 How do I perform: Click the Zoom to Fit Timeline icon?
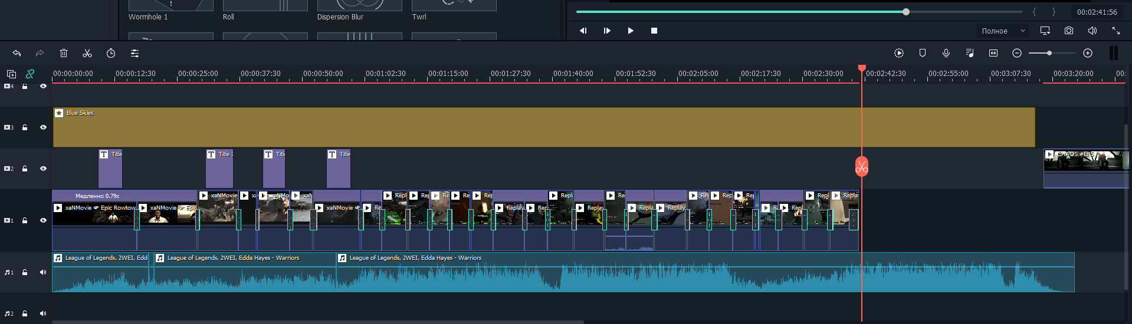(993, 54)
